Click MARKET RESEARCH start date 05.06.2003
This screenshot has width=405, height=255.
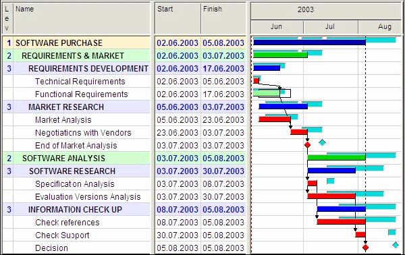coord(178,107)
